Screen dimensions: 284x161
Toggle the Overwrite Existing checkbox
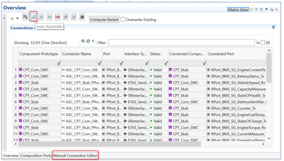[x=123, y=19]
